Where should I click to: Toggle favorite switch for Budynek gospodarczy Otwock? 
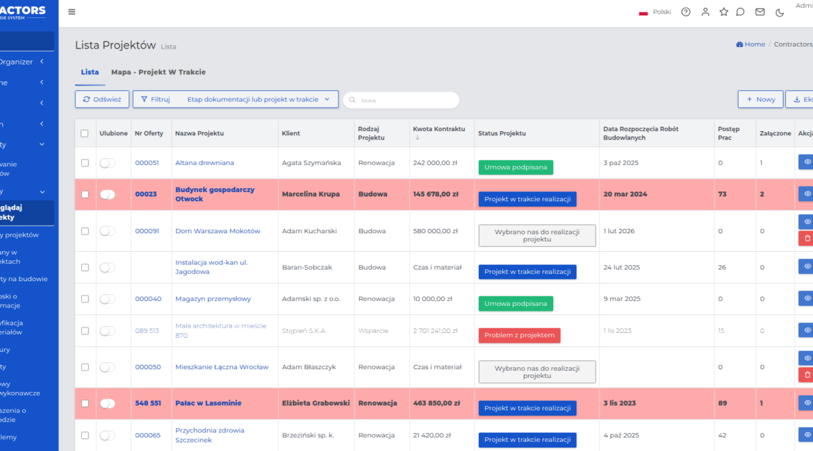[x=107, y=194]
